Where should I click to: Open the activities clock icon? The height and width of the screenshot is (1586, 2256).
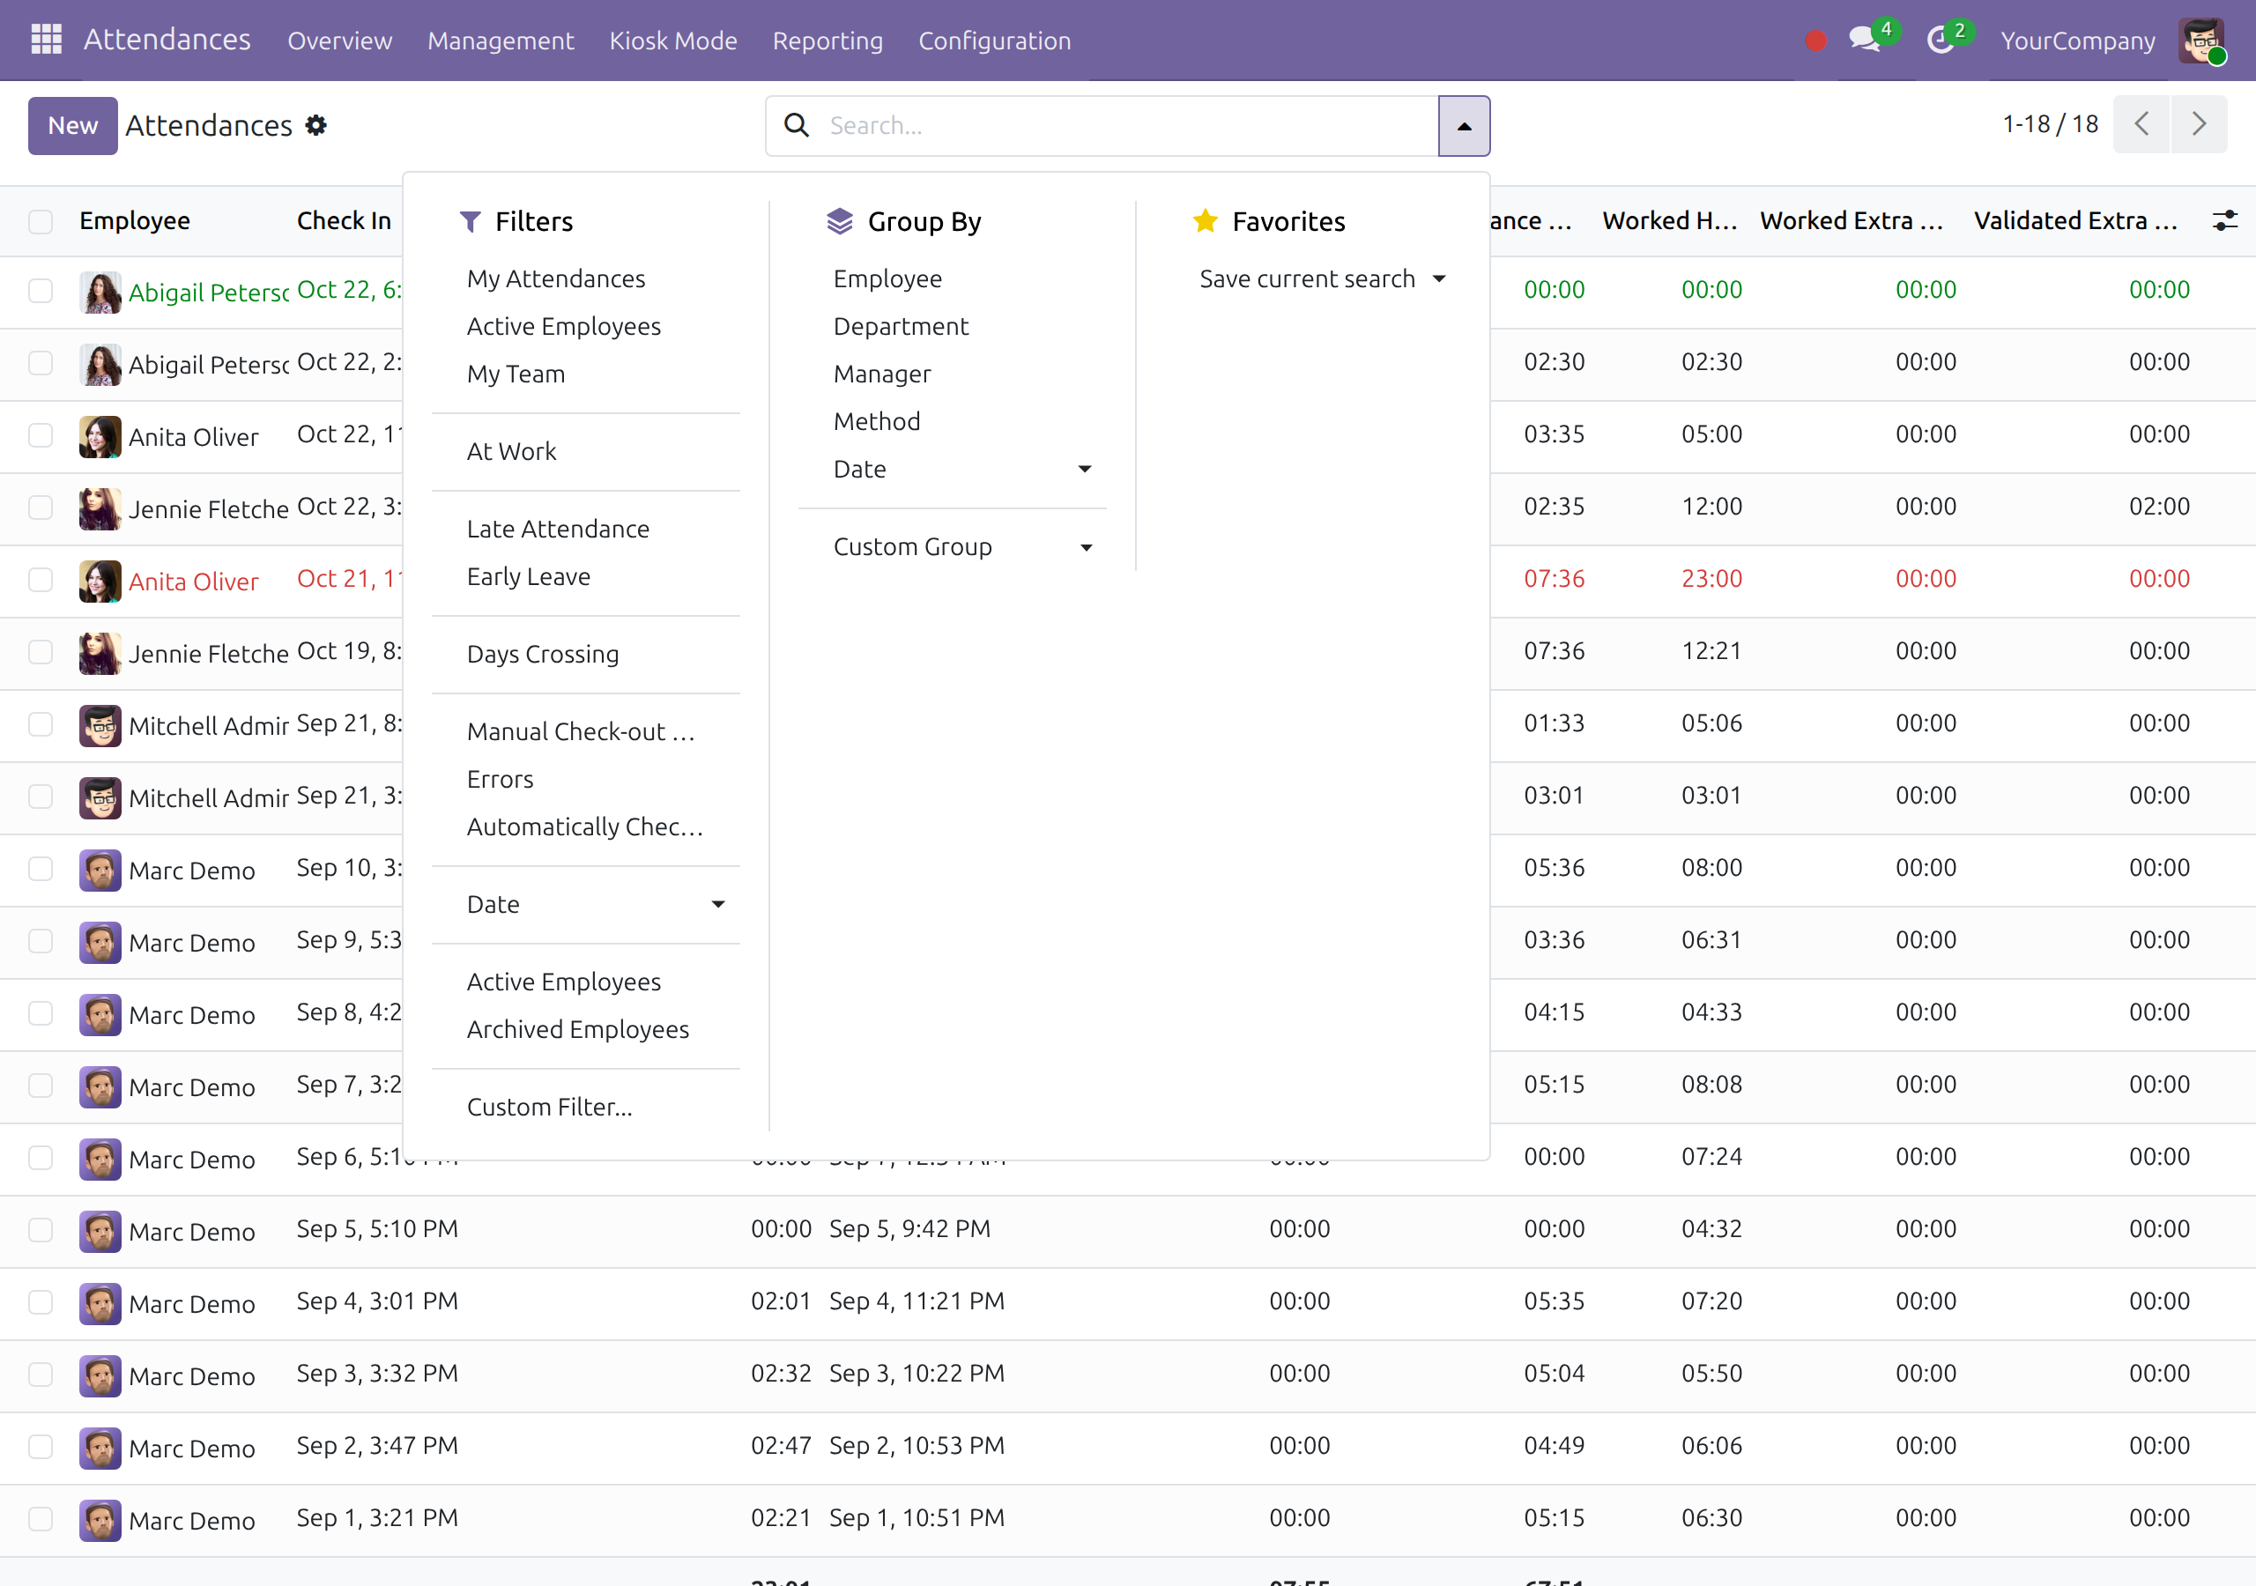[1941, 41]
